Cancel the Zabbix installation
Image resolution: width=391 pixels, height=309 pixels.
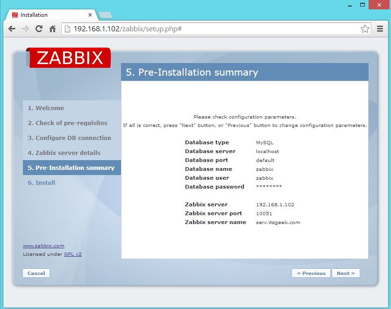(36, 273)
